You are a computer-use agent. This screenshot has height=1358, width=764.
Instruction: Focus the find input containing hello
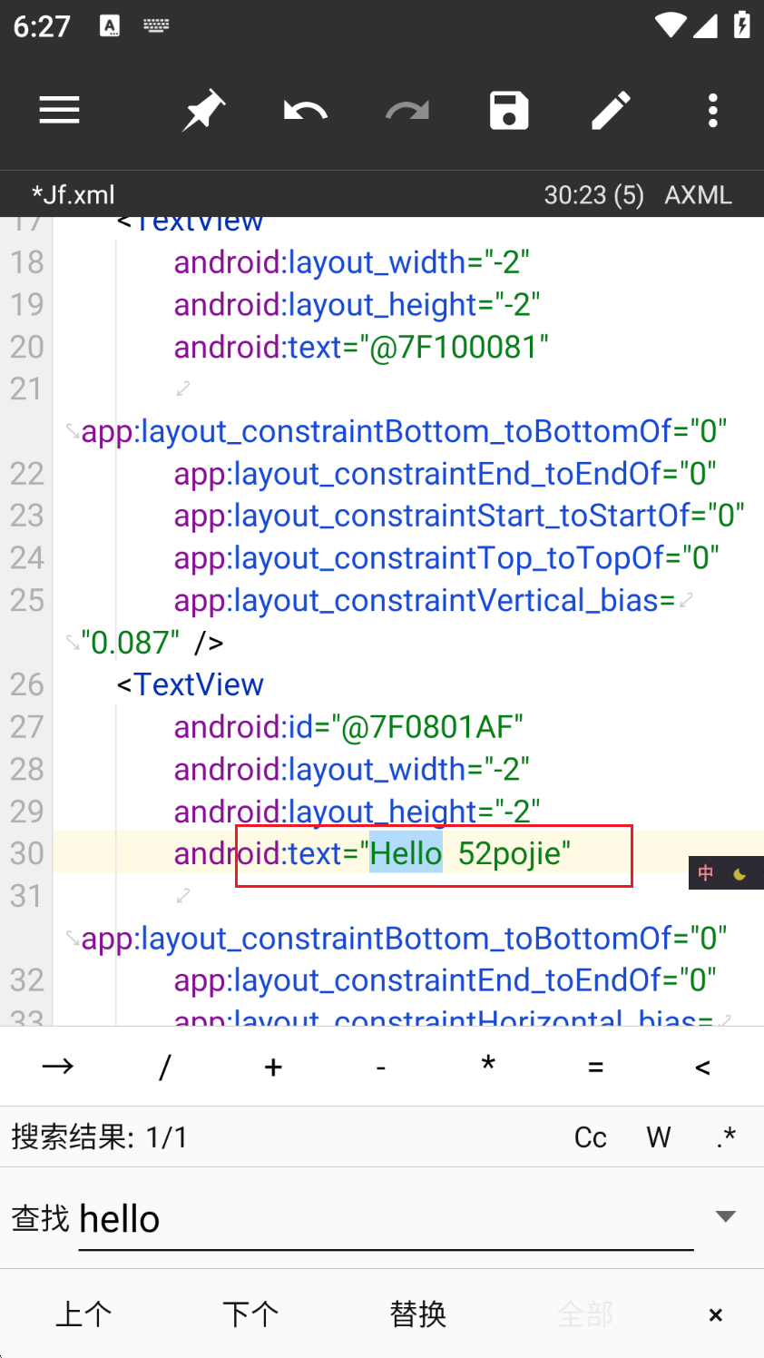(386, 1219)
